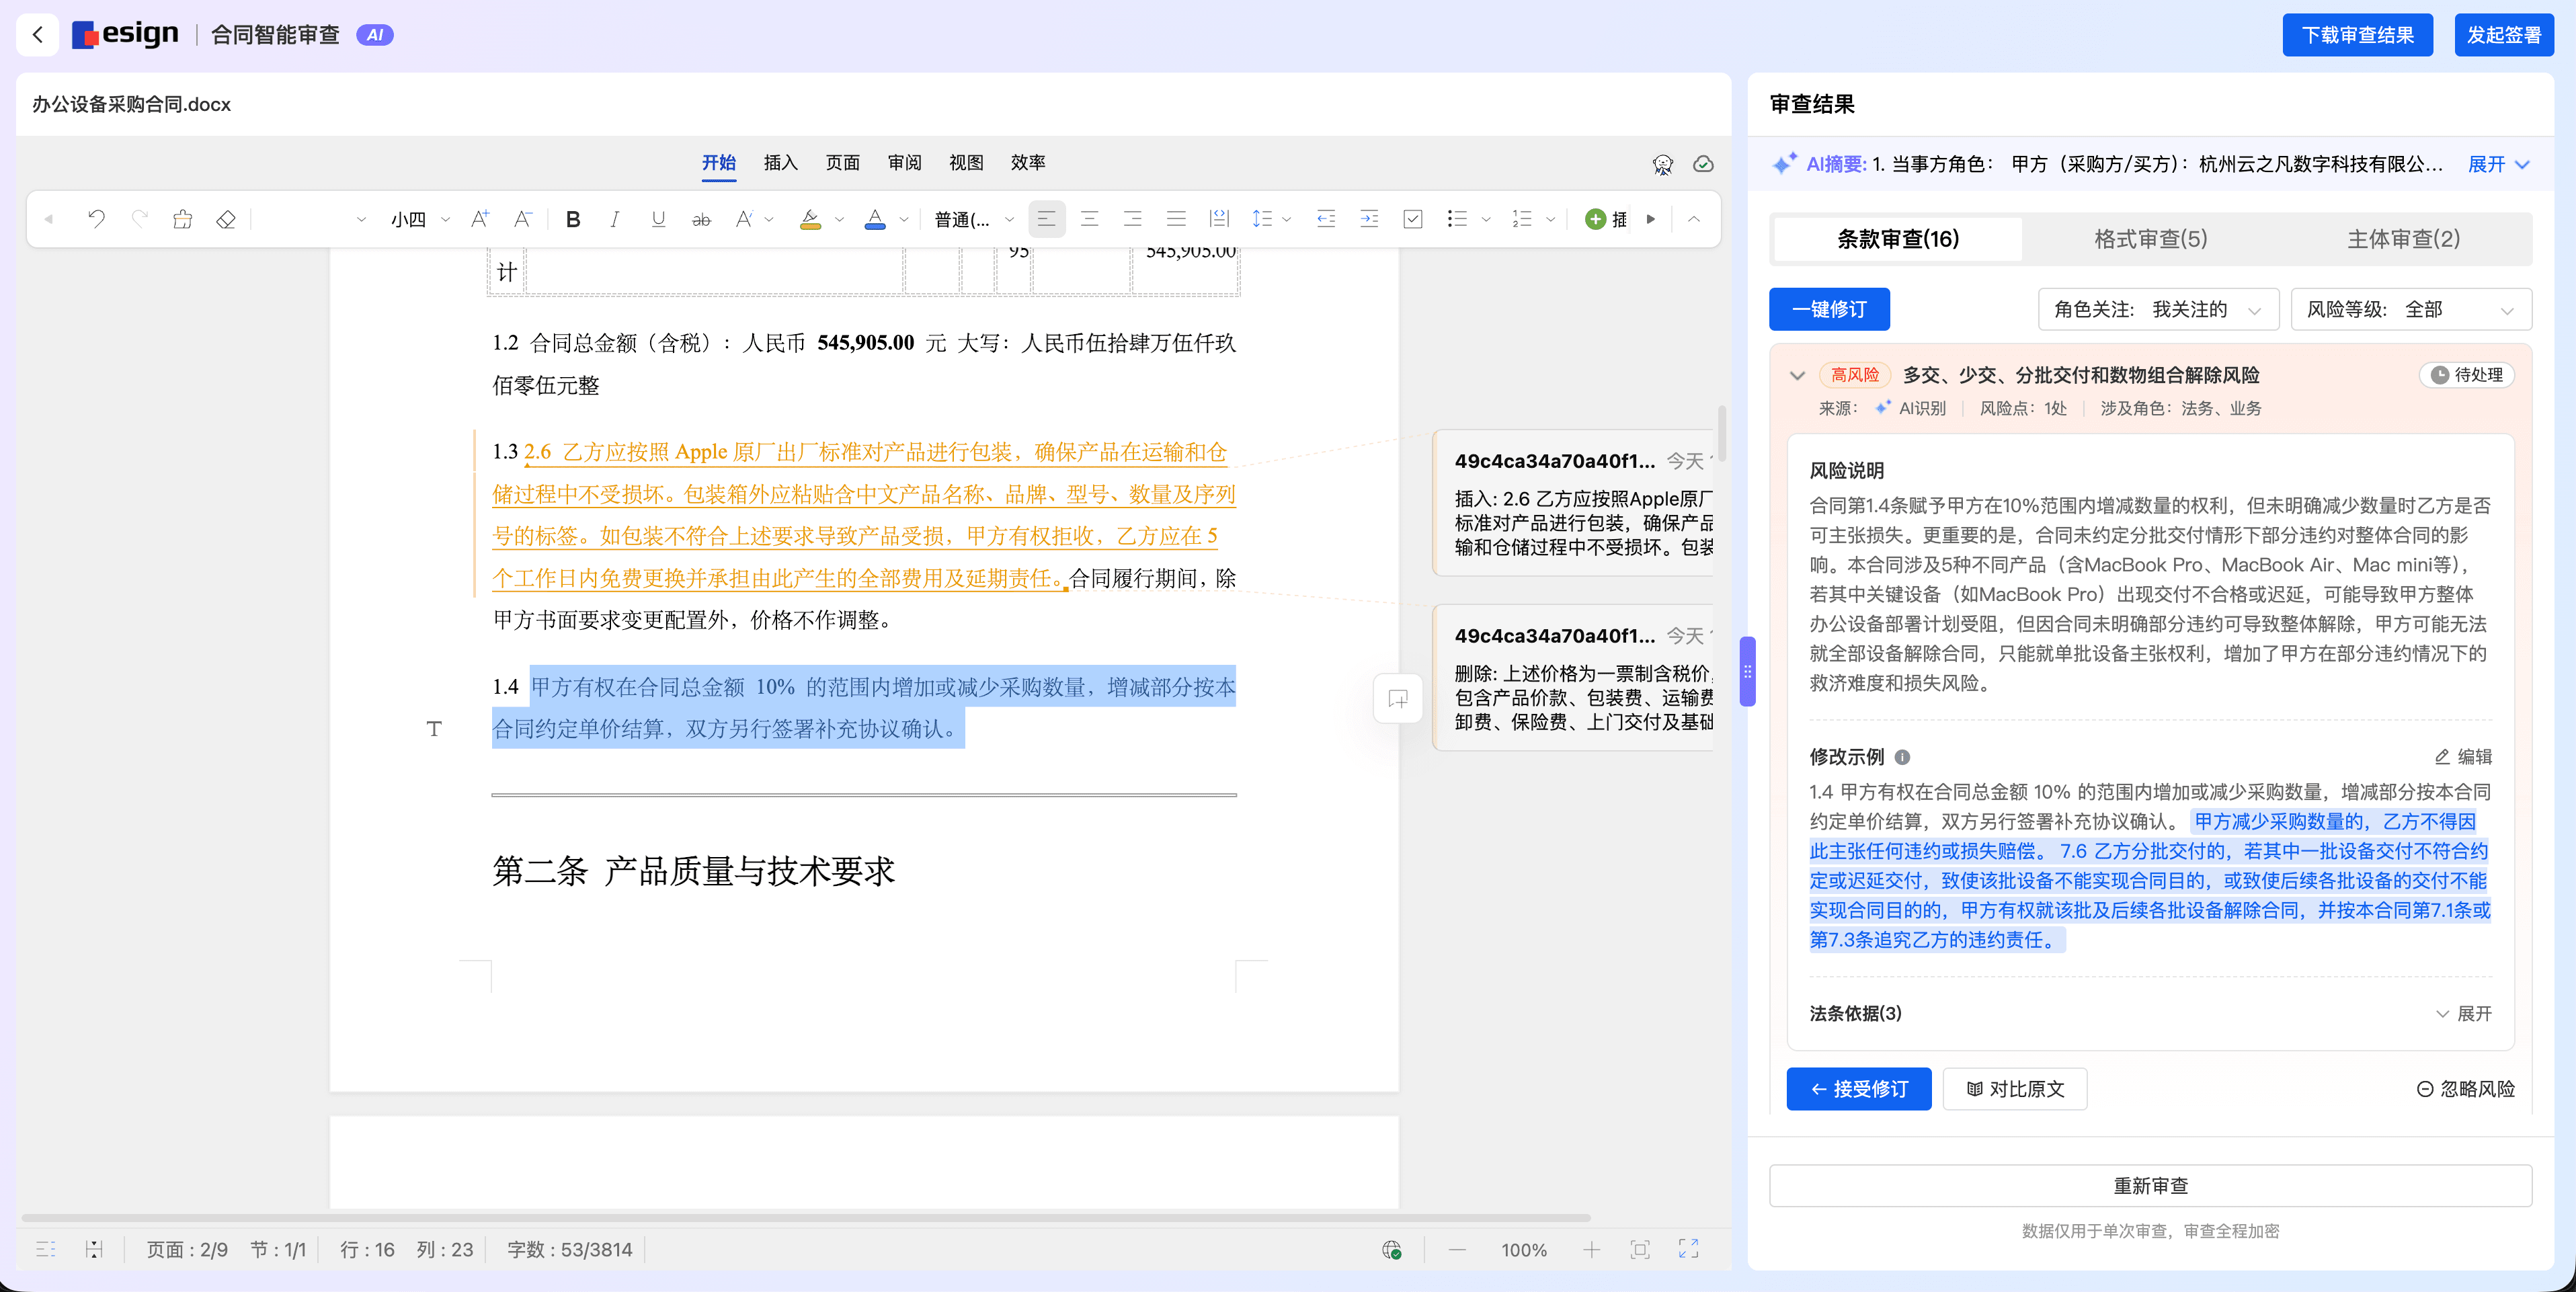
Task: Click the distributed alignment icon
Action: pyautogui.click(x=1219, y=219)
